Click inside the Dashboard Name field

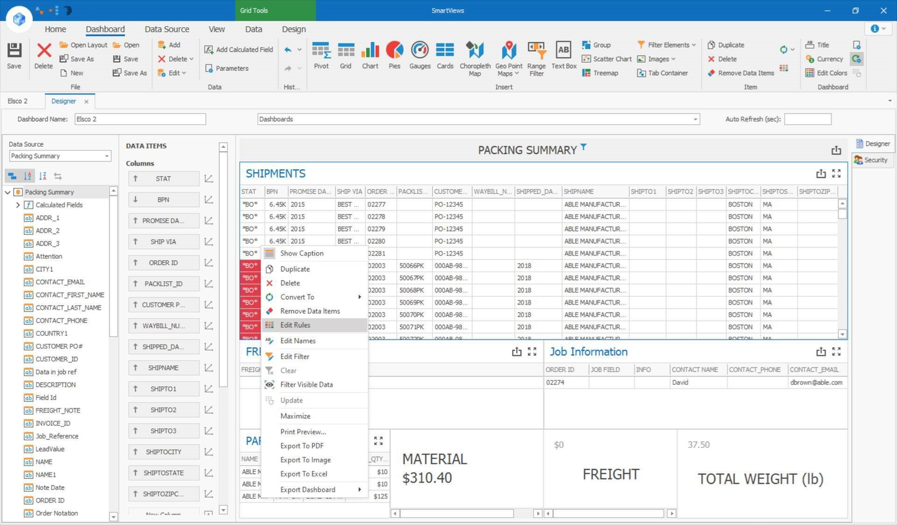(x=140, y=119)
